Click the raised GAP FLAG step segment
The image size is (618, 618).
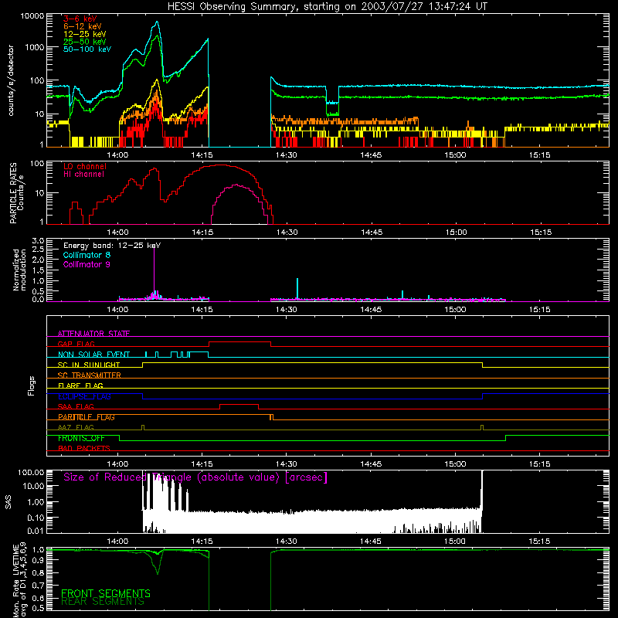239,342
